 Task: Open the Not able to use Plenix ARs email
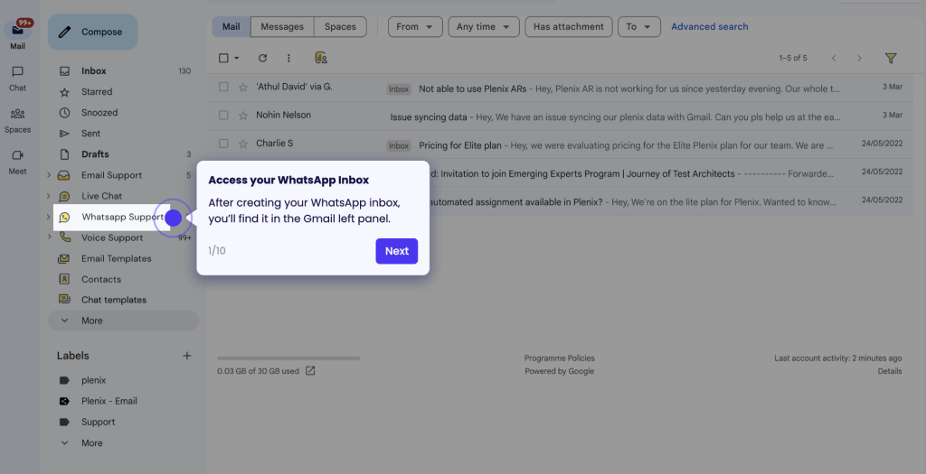[559, 88]
